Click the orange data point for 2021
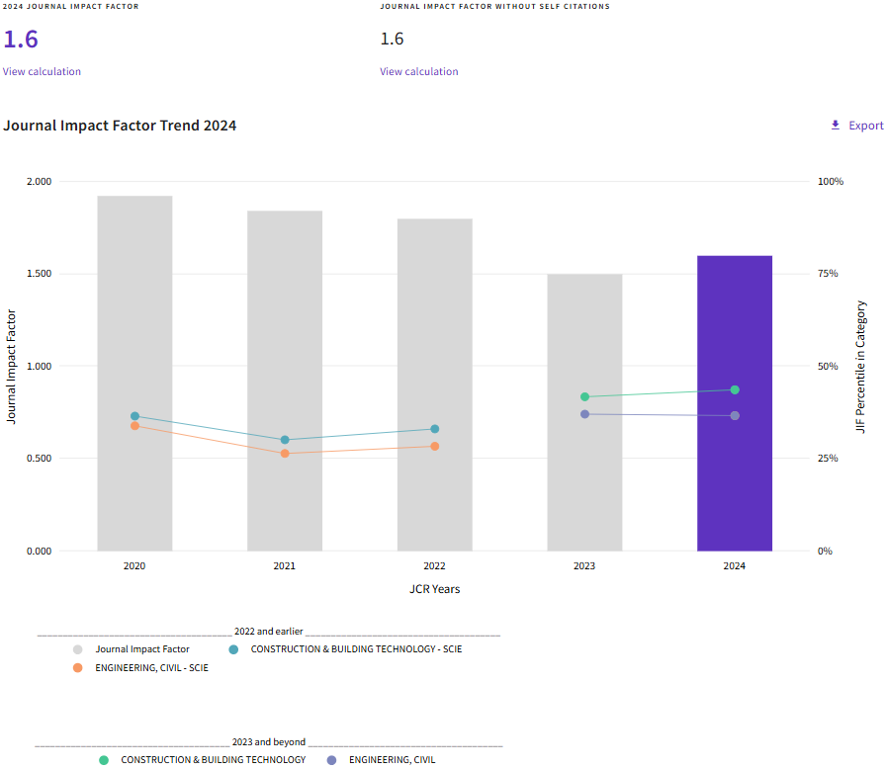Screen dimensions: 885x769 point(285,454)
